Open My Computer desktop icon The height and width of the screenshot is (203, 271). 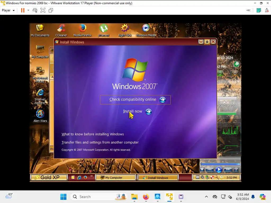pyautogui.click(x=40, y=52)
